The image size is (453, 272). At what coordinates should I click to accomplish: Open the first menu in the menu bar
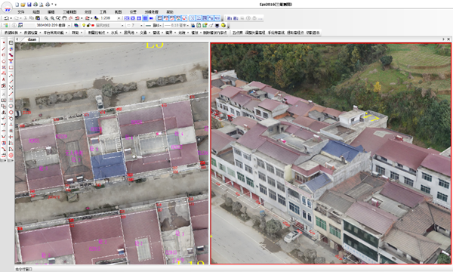(x=21, y=12)
